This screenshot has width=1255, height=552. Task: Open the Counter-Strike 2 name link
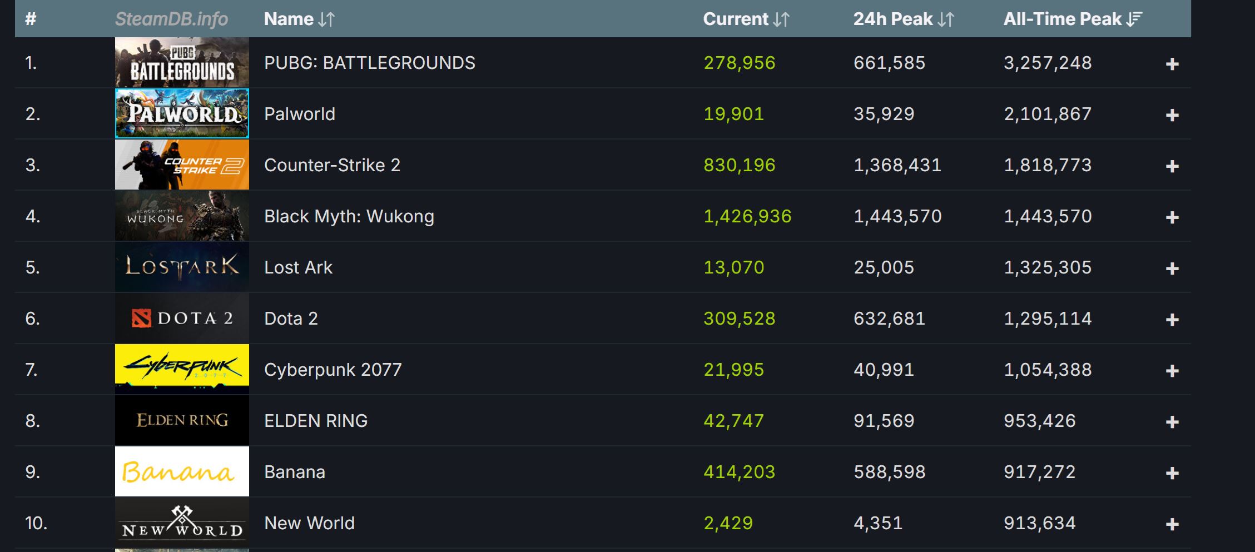(332, 165)
